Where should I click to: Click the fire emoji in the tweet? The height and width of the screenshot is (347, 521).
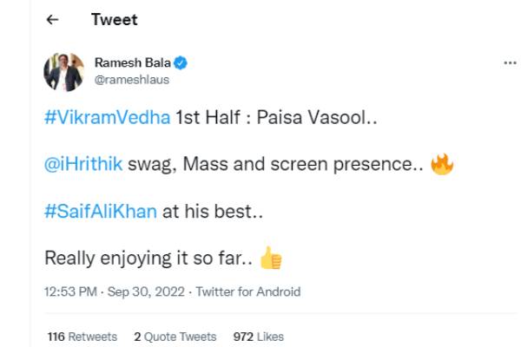tap(442, 164)
